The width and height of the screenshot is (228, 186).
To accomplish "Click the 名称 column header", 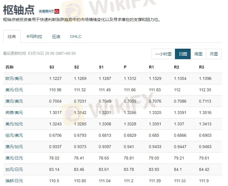I will [x=9, y=67].
